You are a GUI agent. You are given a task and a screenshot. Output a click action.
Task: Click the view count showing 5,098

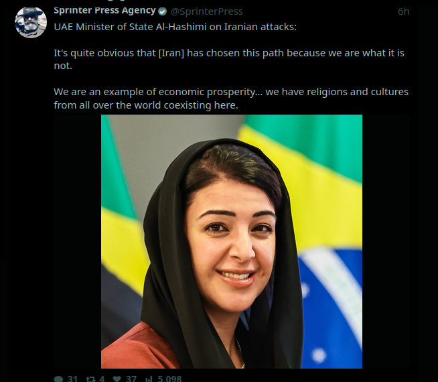169,379
